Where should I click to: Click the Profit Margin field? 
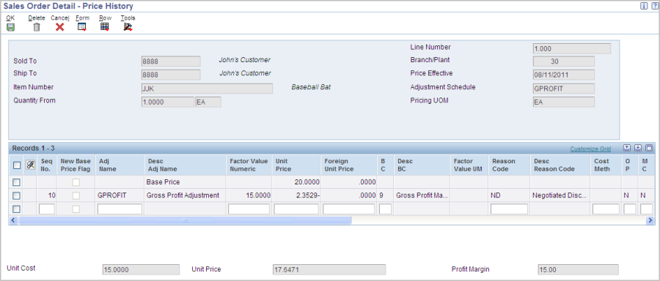pos(579,270)
